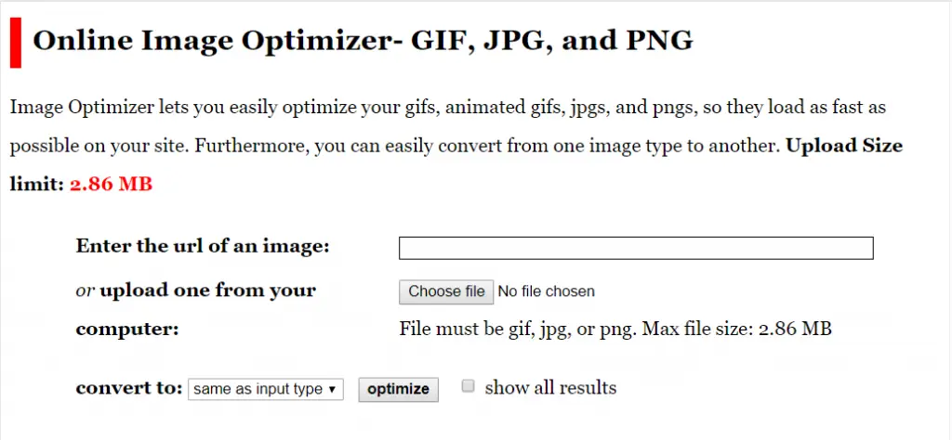Click the "convert to:" label
Image resolution: width=952 pixels, height=440 pixels.
128,388
